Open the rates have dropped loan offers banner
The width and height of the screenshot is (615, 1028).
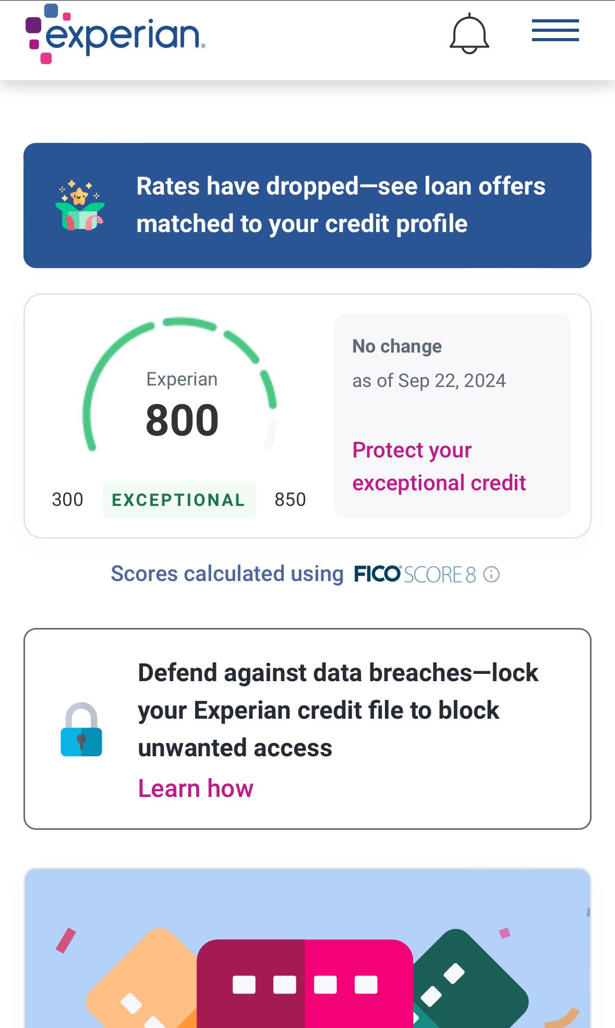340,205
